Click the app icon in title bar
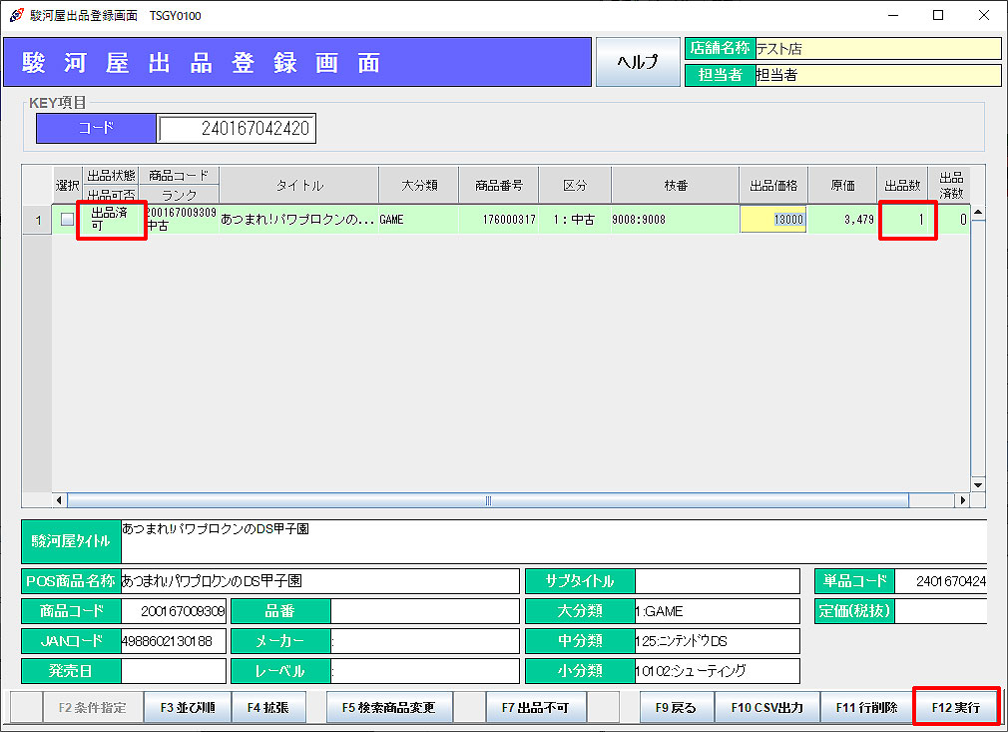Screen dimensions: 1008x732 [x=16, y=15]
